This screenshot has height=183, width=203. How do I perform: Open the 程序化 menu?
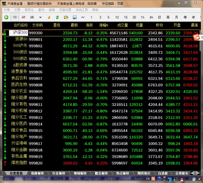coord(29,10)
